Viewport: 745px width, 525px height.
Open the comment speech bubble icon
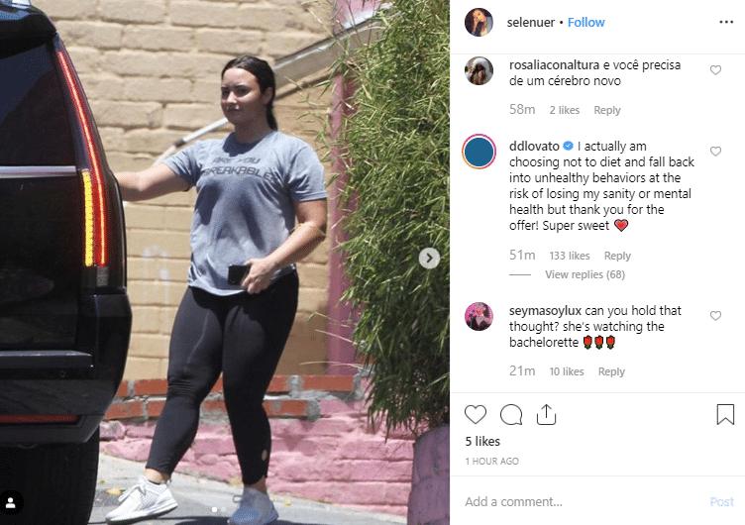511,415
